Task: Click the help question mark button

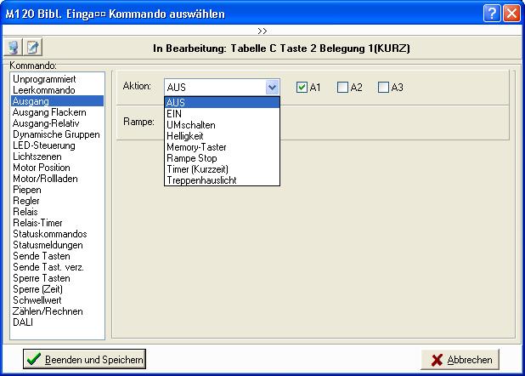Action: click(x=492, y=13)
